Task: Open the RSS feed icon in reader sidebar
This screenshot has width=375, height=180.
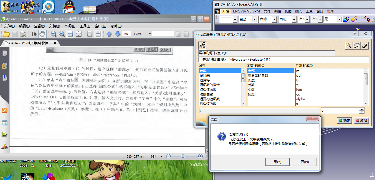Action: pos(4,110)
